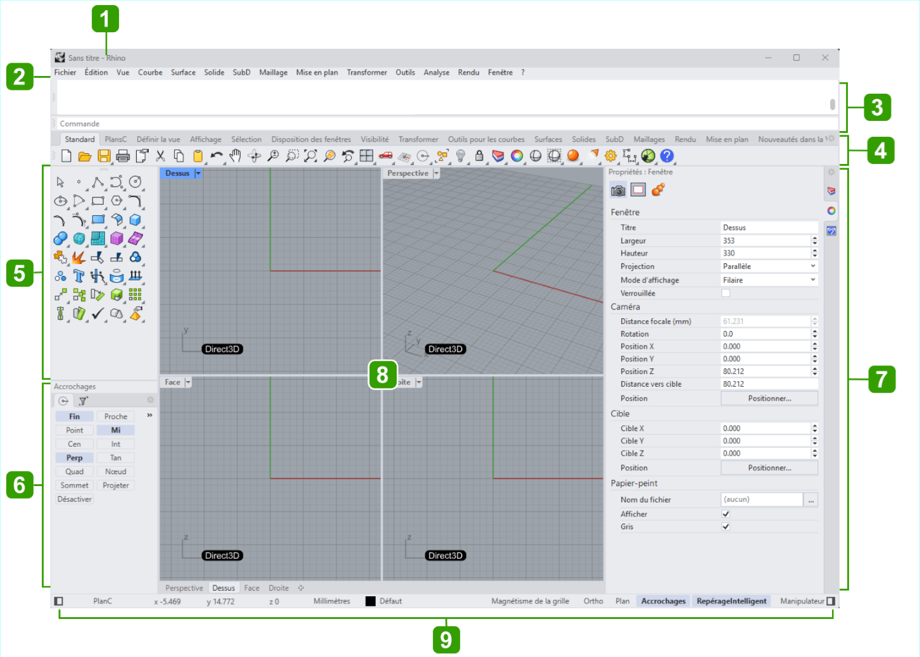Open the Maillage menu
This screenshot has width=920, height=657.
tap(273, 73)
